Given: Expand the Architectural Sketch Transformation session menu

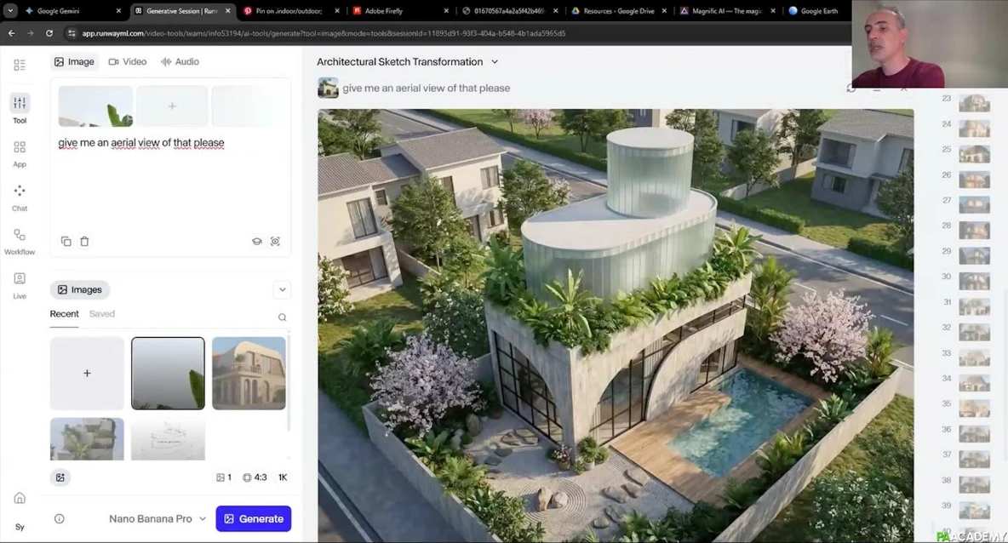Looking at the screenshot, I should [x=495, y=62].
